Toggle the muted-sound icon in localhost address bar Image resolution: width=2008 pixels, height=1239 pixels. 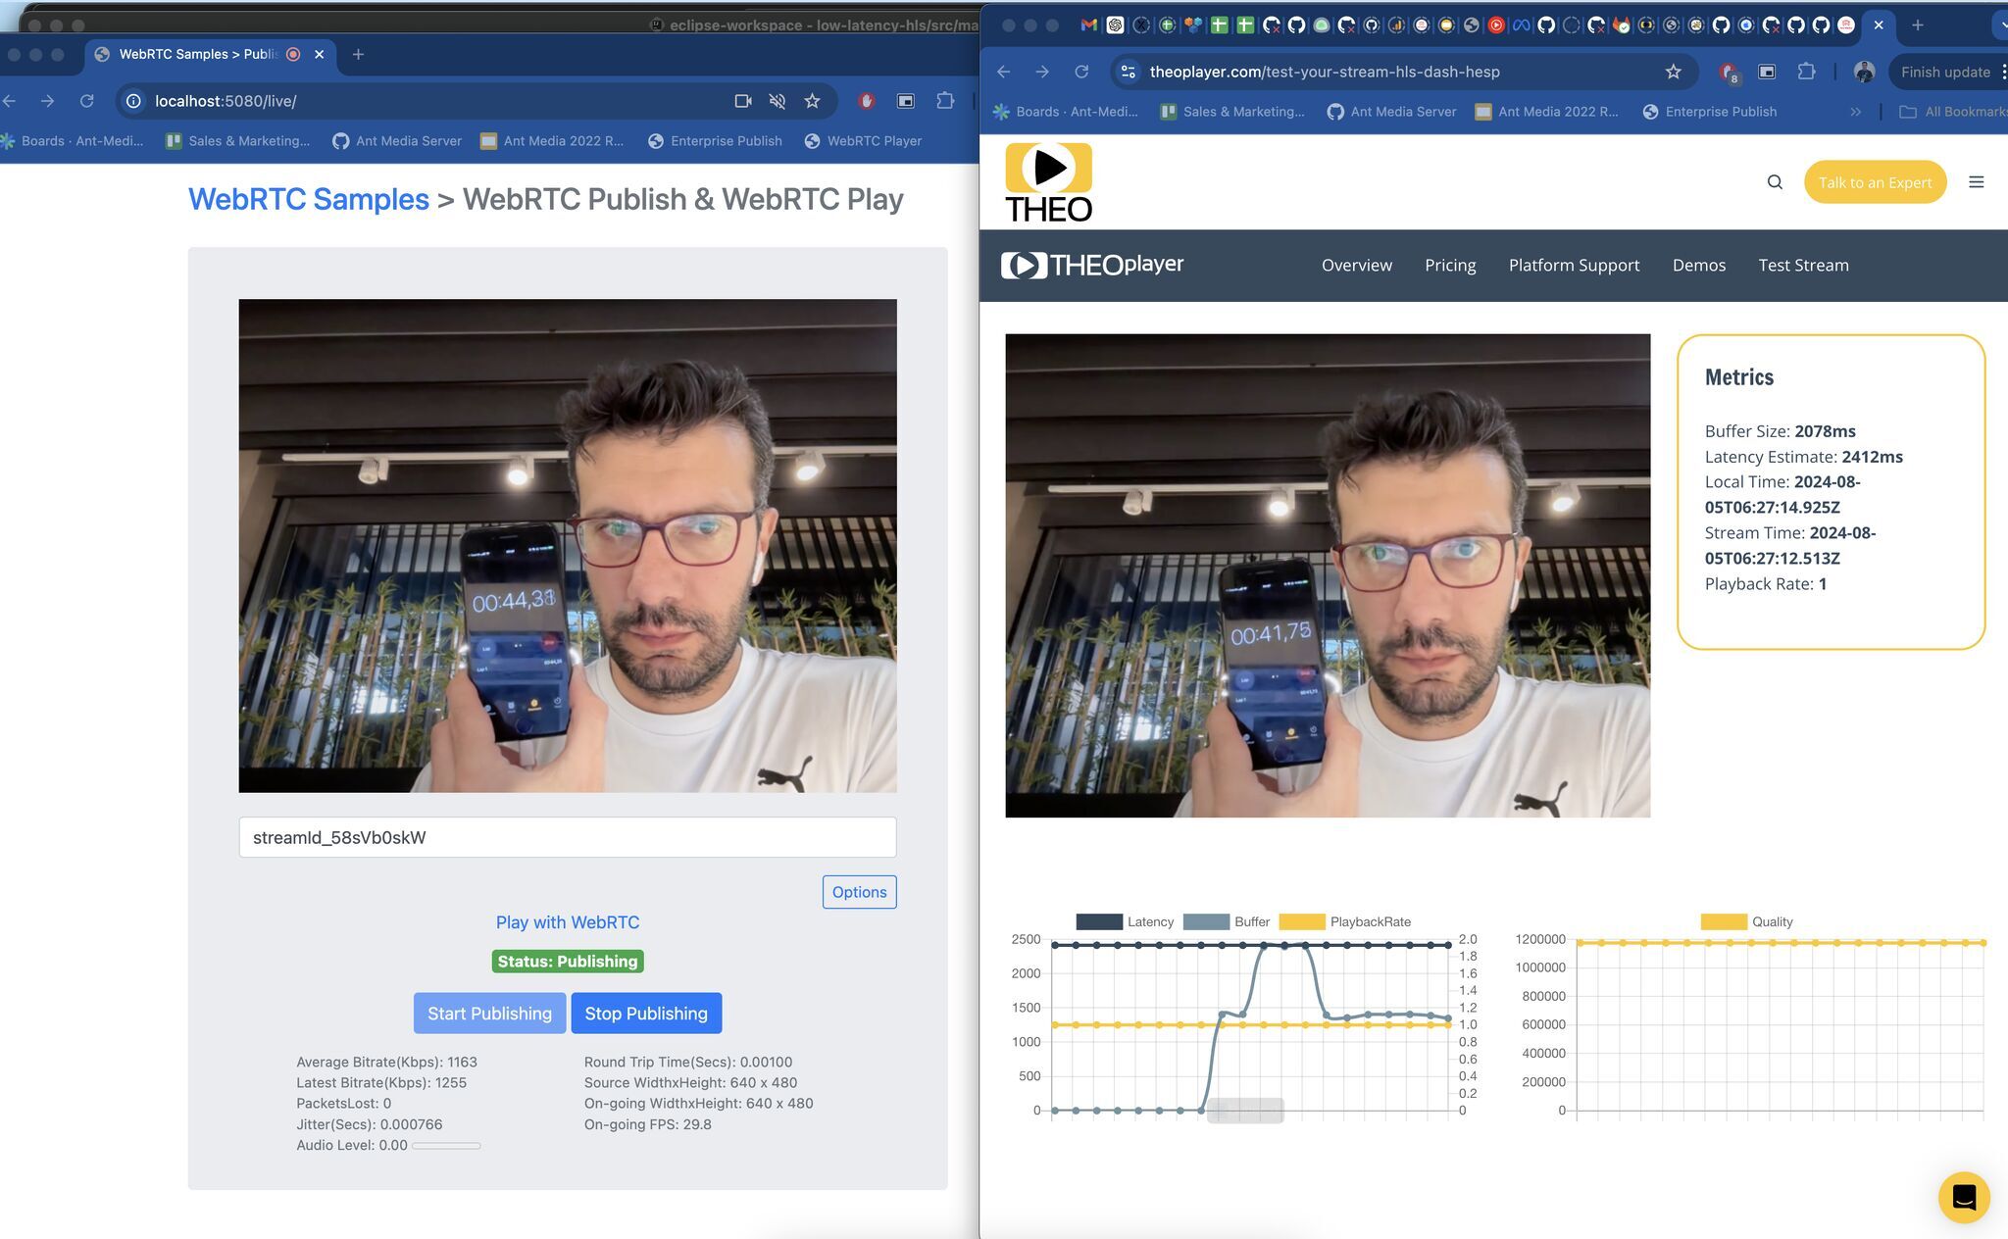778,101
